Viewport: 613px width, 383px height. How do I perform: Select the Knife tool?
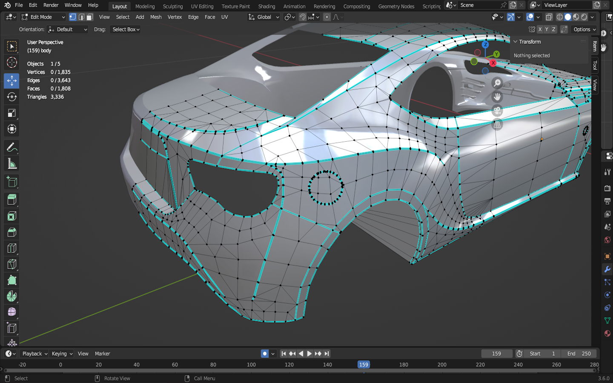[11, 265]
